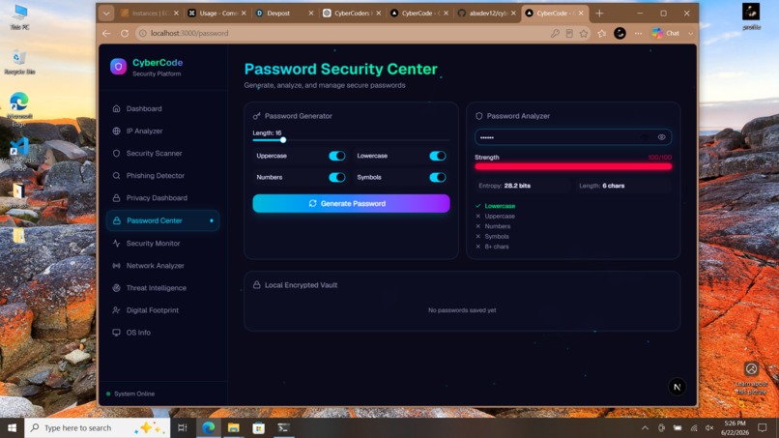Open password manager key icon in address bar
The width and height of the screenshot is (779, 438).
click(555, 33)
